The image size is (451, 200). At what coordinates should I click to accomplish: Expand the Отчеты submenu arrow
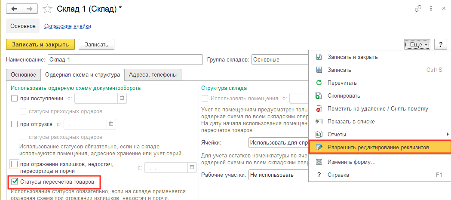tap(447, 134)
